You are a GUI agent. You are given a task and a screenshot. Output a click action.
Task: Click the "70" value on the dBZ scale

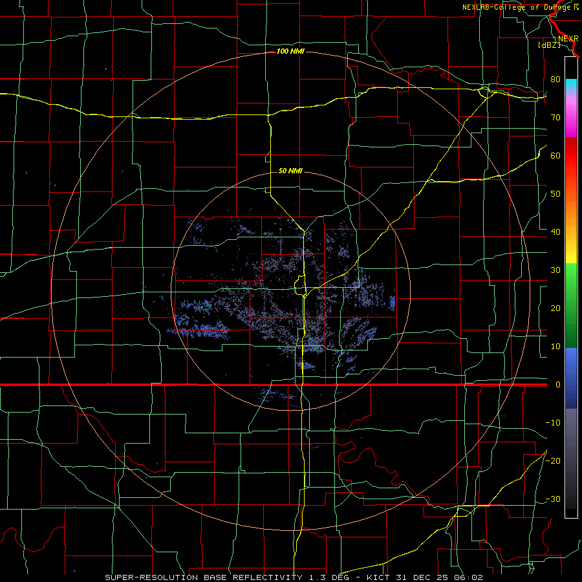(555, 118)
